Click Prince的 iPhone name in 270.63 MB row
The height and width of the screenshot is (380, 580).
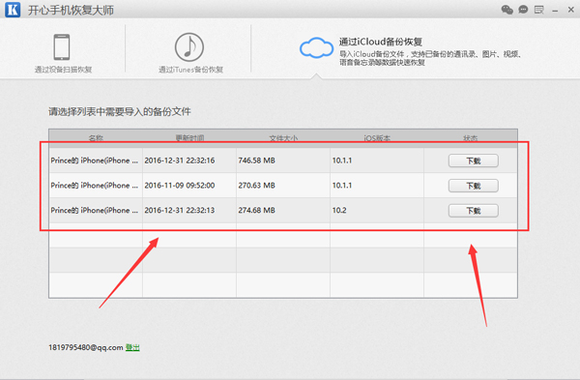tap(95, 186)
